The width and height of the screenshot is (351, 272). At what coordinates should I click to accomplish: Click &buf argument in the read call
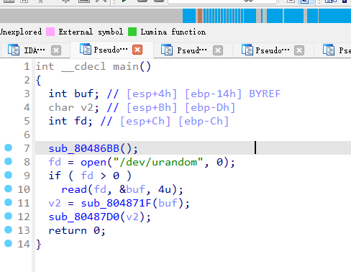(132, 189)
